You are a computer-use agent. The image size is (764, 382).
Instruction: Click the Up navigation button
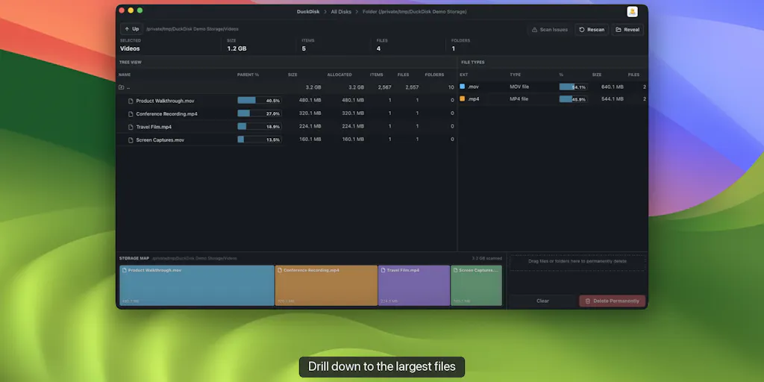(131, 29)
